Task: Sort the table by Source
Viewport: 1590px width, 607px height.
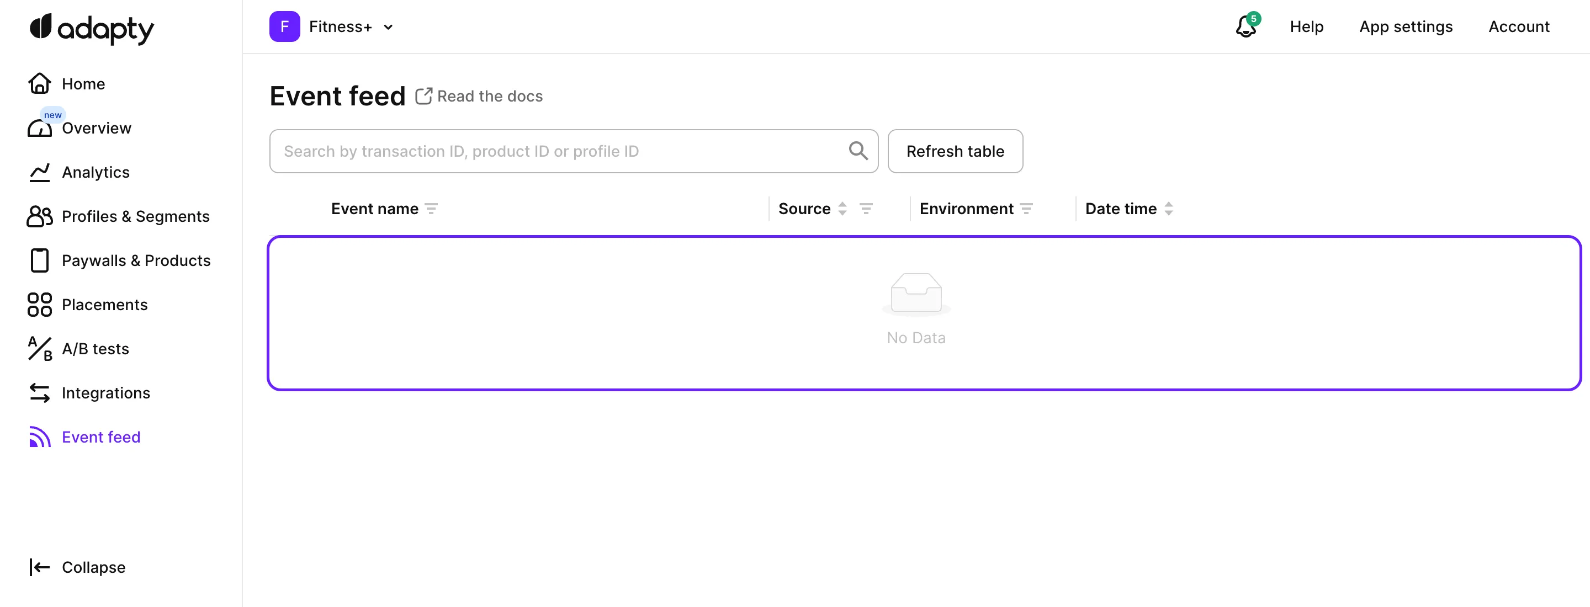Action: 842,209
